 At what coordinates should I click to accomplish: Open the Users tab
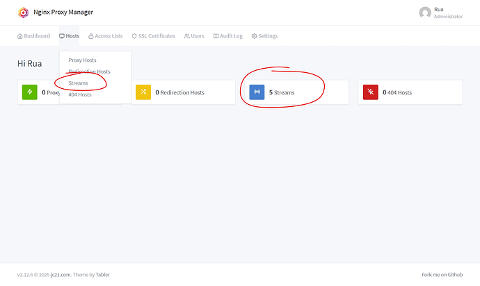click(194, 36)
